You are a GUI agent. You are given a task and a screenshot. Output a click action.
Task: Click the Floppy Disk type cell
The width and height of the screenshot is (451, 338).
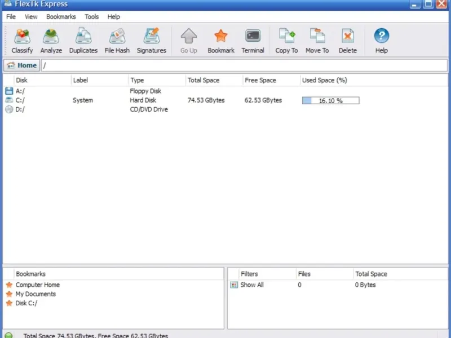coord(145,91)
